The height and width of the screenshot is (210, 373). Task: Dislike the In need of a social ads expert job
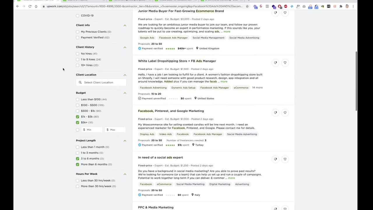pyautogui.click(x=275, y=159)
